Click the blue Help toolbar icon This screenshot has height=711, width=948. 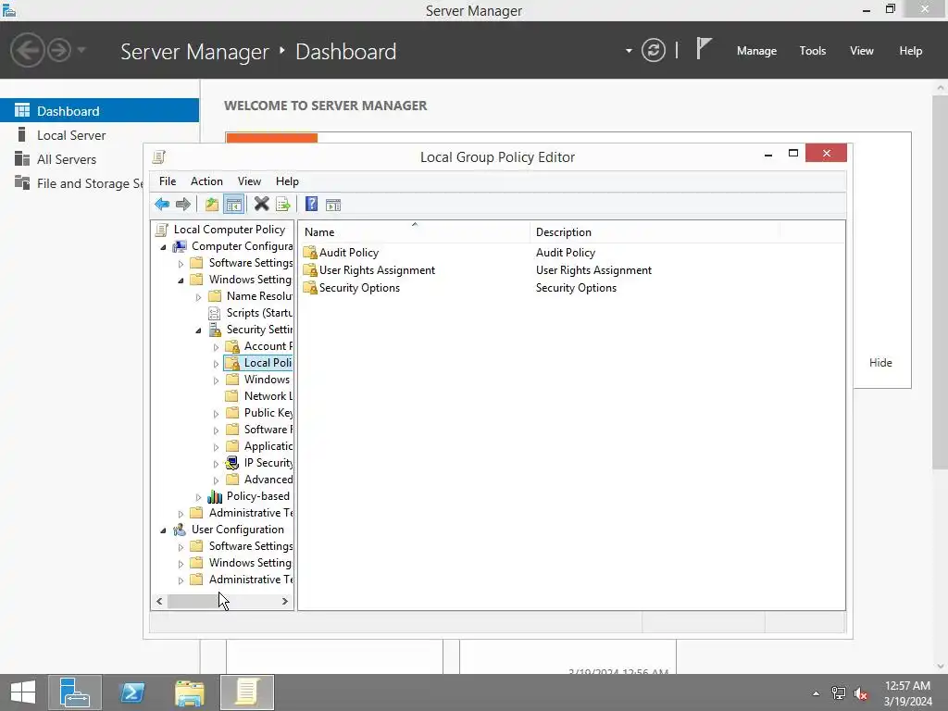point(311,205)
